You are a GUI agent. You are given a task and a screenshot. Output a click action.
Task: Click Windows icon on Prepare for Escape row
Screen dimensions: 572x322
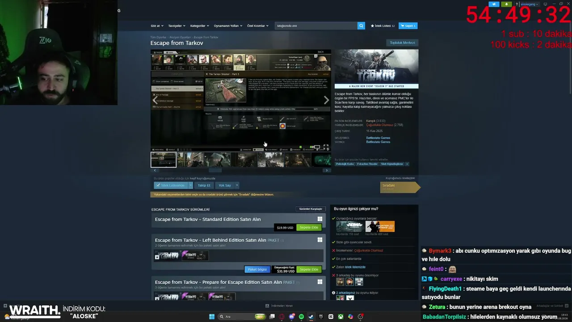(320, 282)
